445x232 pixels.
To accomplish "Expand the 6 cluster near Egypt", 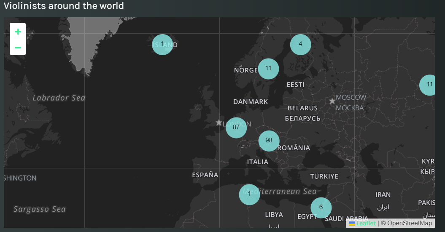I will click(321, 208).
